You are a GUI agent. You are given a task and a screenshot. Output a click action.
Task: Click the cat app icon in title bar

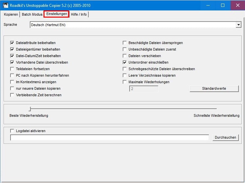[x=6, y=5]
